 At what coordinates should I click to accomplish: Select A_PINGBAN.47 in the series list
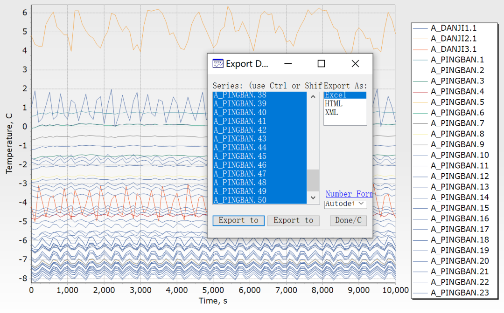(259, 174)
